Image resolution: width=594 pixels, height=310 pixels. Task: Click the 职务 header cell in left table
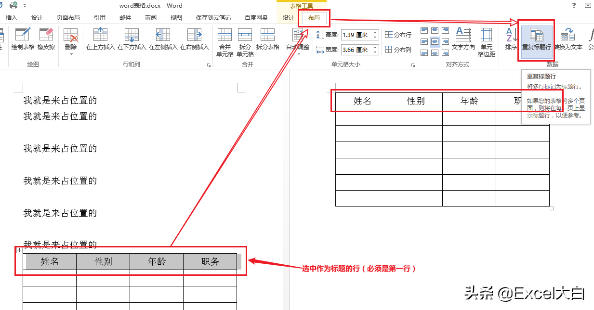(x=210, y=261)
